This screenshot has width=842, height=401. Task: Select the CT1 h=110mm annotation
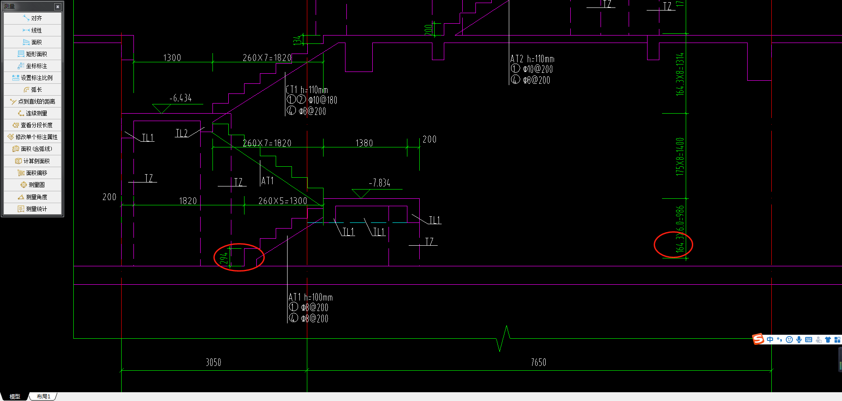pos(307,90)
